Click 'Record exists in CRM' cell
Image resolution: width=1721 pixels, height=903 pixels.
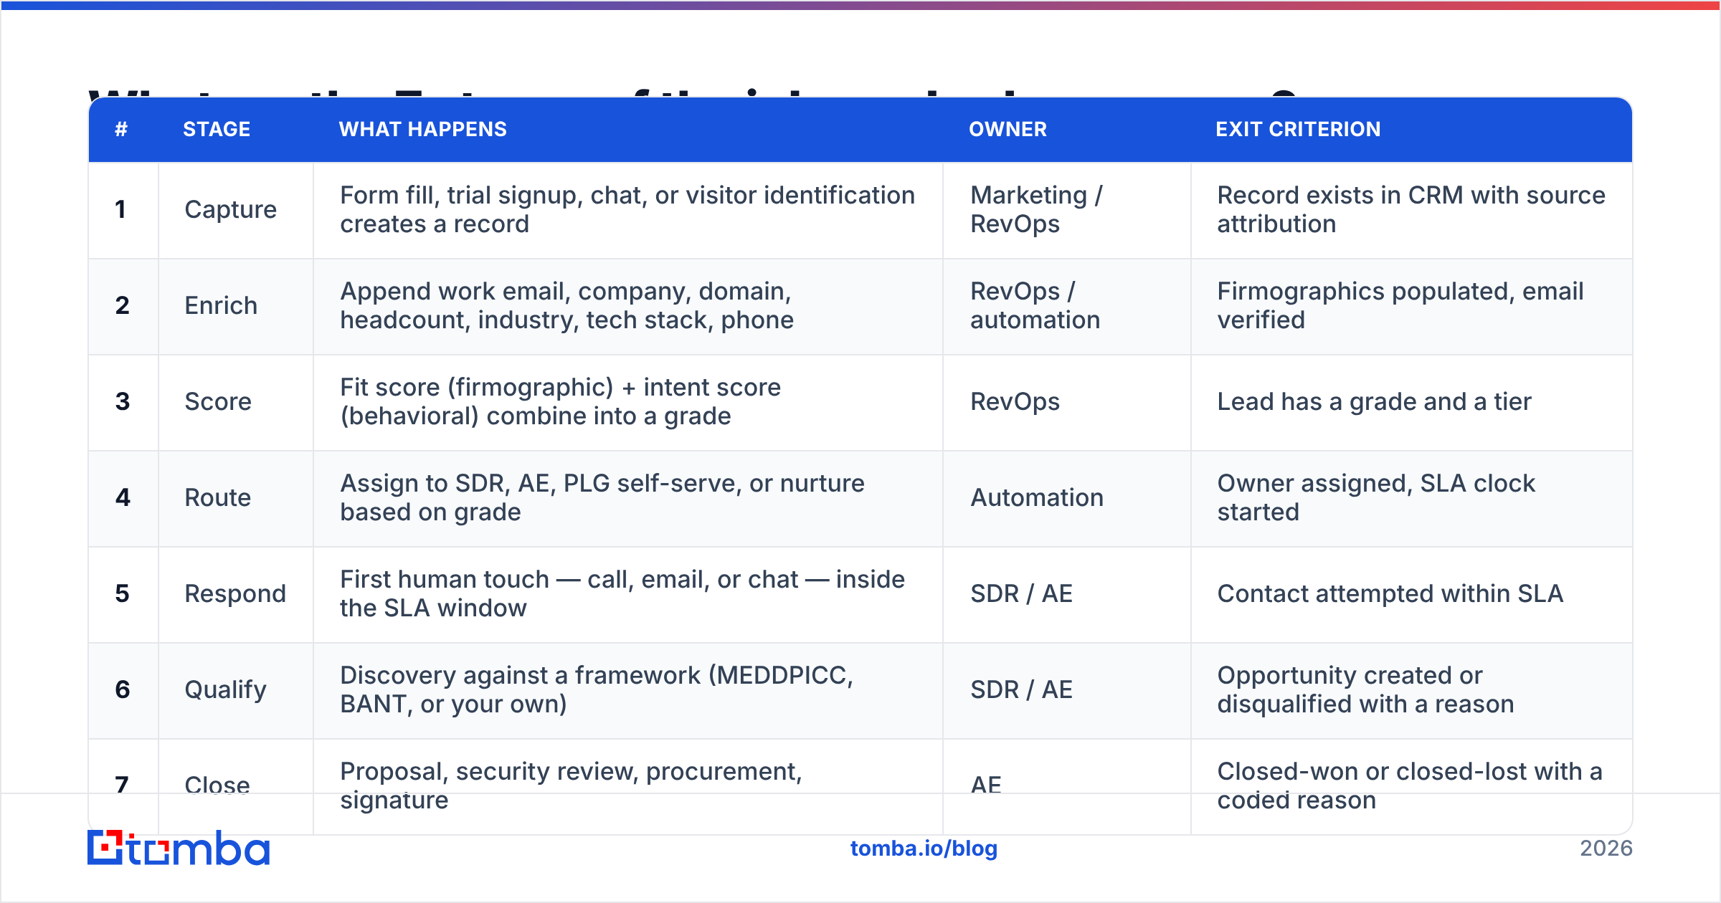point(1411,210)
